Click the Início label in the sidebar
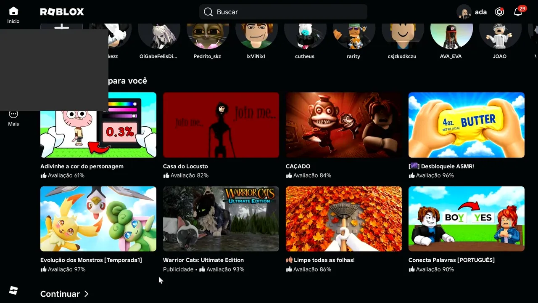 (13, 21)
